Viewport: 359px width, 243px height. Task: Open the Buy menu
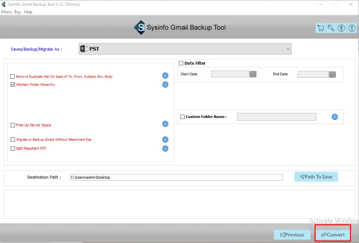pyautogui.click(x=18, y=12)
